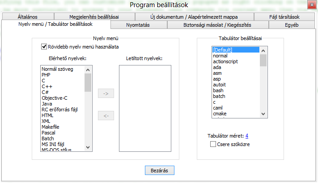Image resolution: width=318 pixels, height=183 pixels.
Task: Toggle Rövidebb nyelv menü használata checkbox
Action: point(44,46)
